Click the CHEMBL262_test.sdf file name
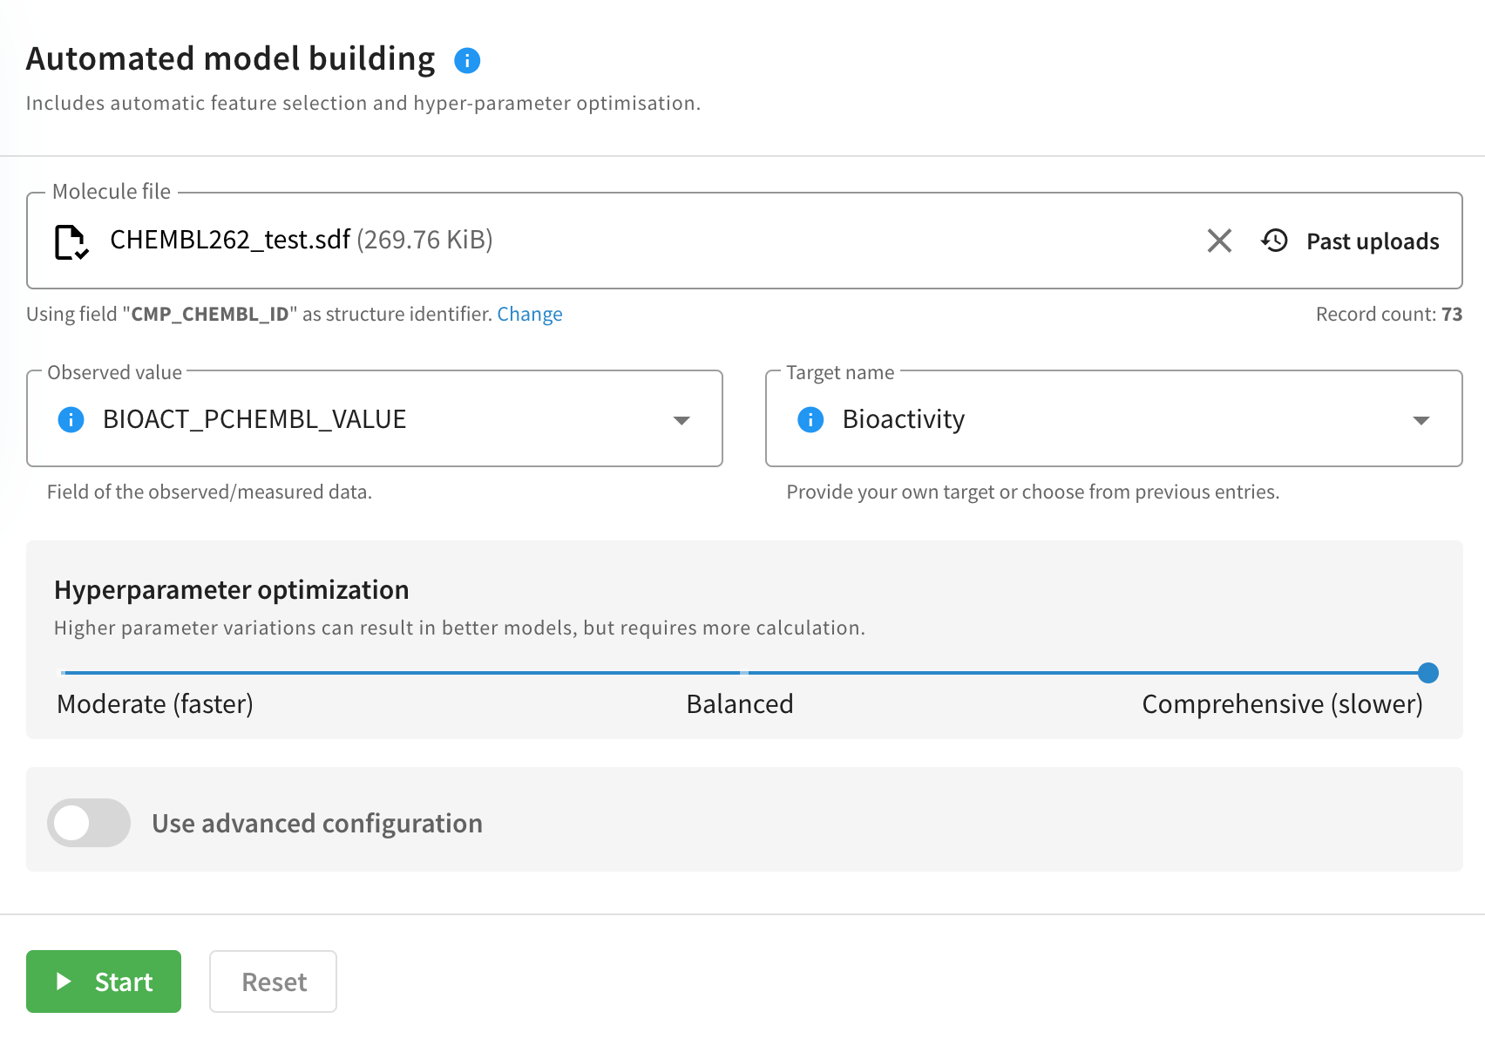The width and height of the screenshot is (1485, 1039). [230, 240]
